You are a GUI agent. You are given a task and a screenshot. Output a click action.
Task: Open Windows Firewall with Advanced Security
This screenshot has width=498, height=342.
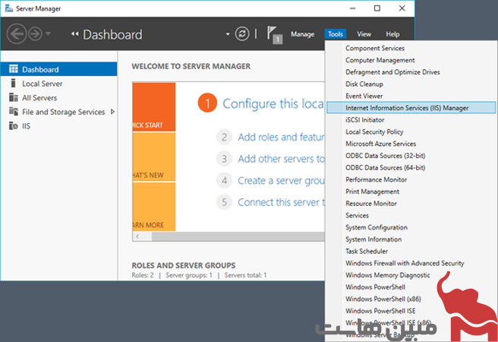pos(405,263)
